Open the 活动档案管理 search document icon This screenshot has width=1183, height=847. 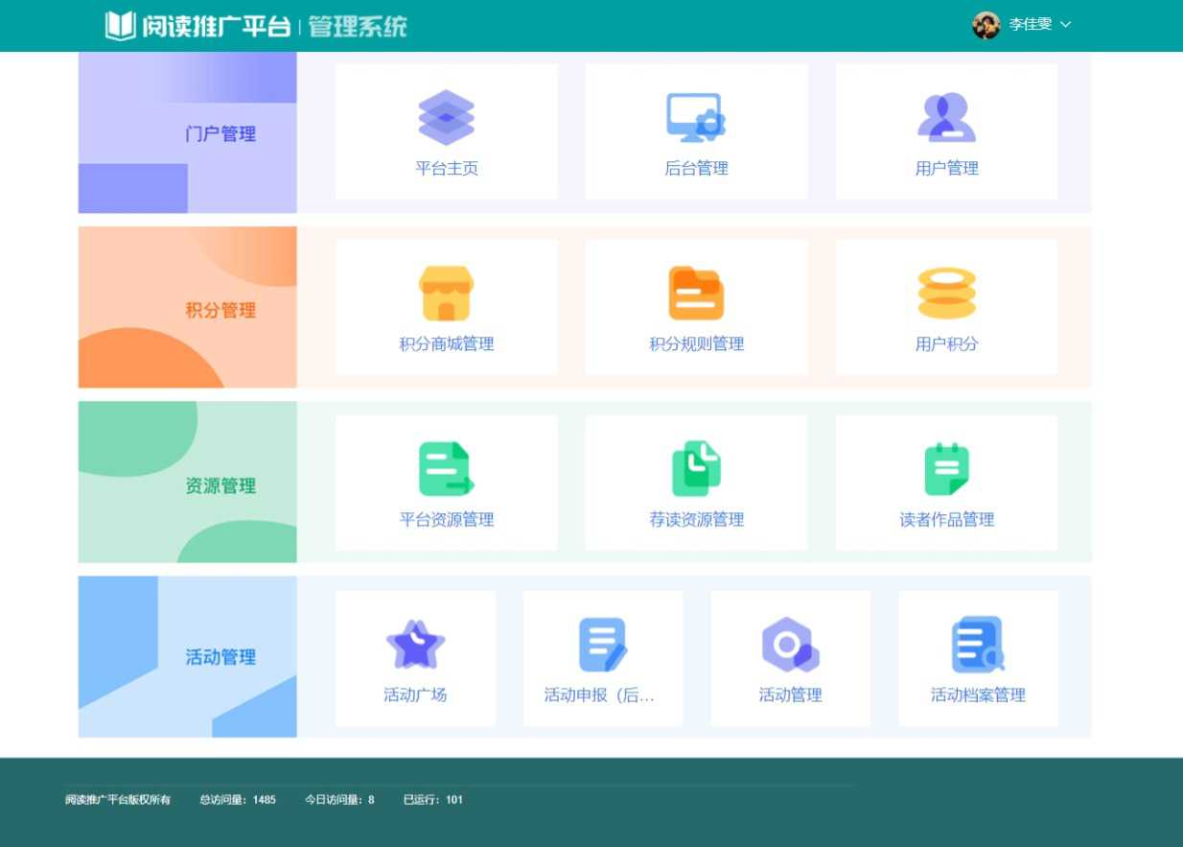tap(978, 645)
